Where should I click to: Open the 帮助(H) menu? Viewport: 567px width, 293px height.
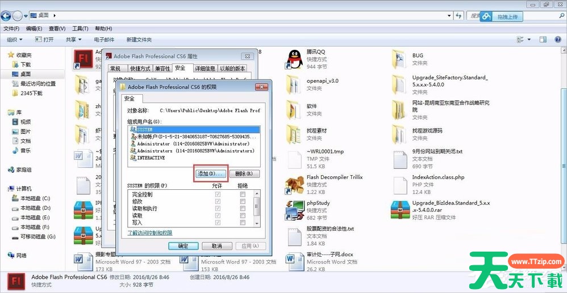point(103,28)
